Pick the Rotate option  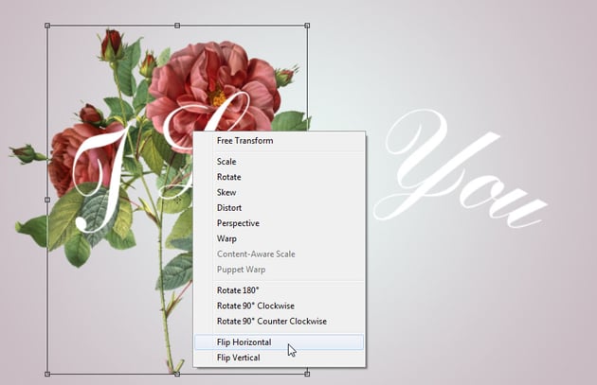280,177
